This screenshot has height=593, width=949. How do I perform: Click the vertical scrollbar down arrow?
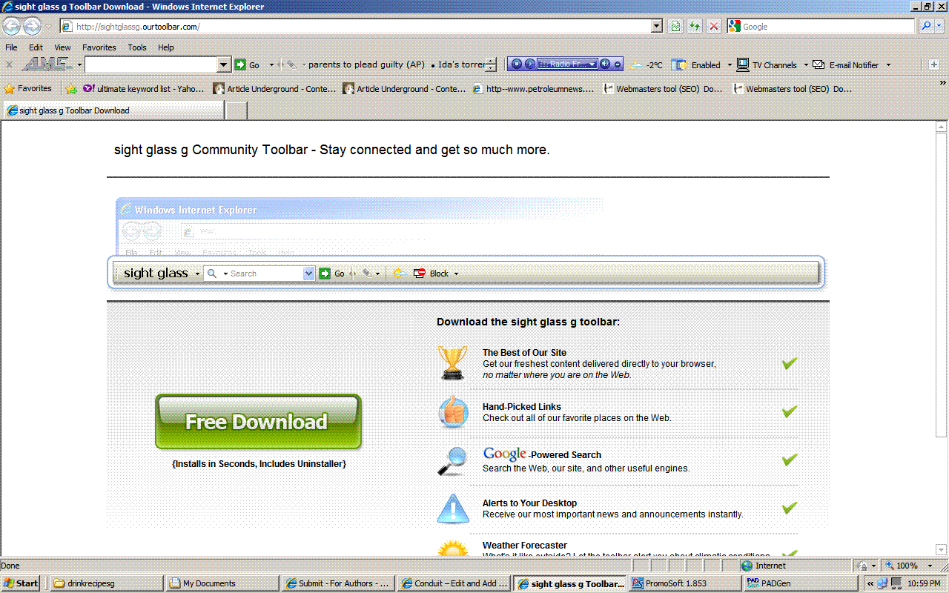pos(942,551)
